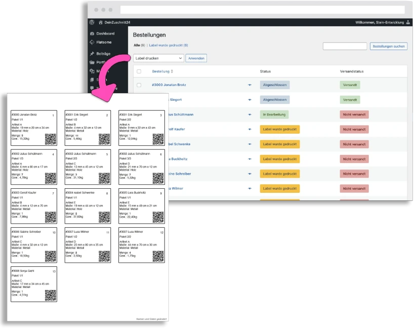Open the Beiträge menu item

pos(103,54)
